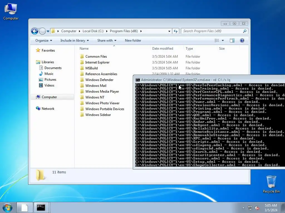Expand the arrow between Computer and Local Disk

point(80,31)
